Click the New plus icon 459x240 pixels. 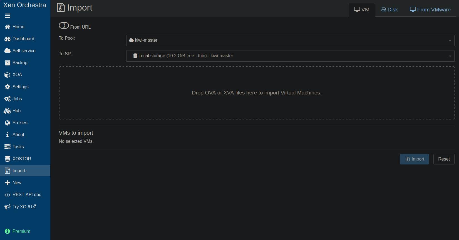(x=8, y=183)
